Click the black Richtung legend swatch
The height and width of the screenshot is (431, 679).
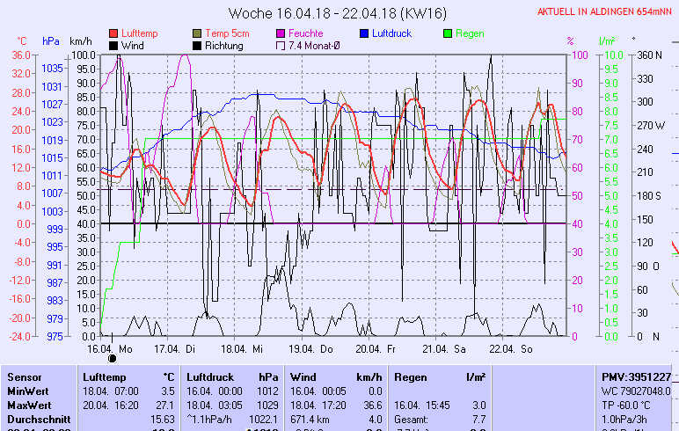coord(197,45)
